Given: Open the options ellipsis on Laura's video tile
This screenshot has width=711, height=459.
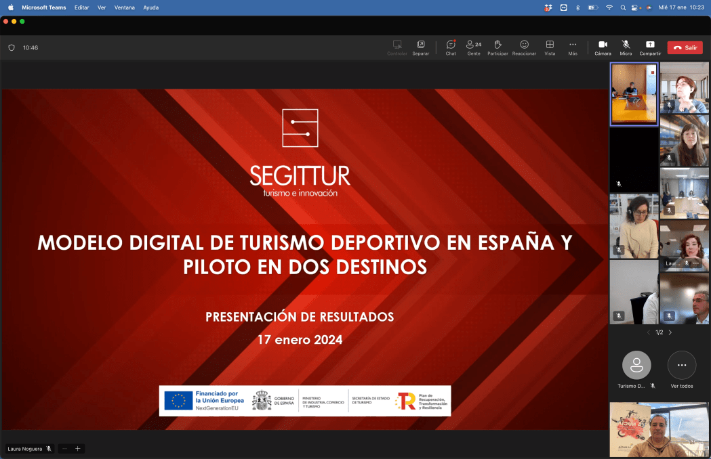Looking at the screenshot, I should [x=695, y=263].
